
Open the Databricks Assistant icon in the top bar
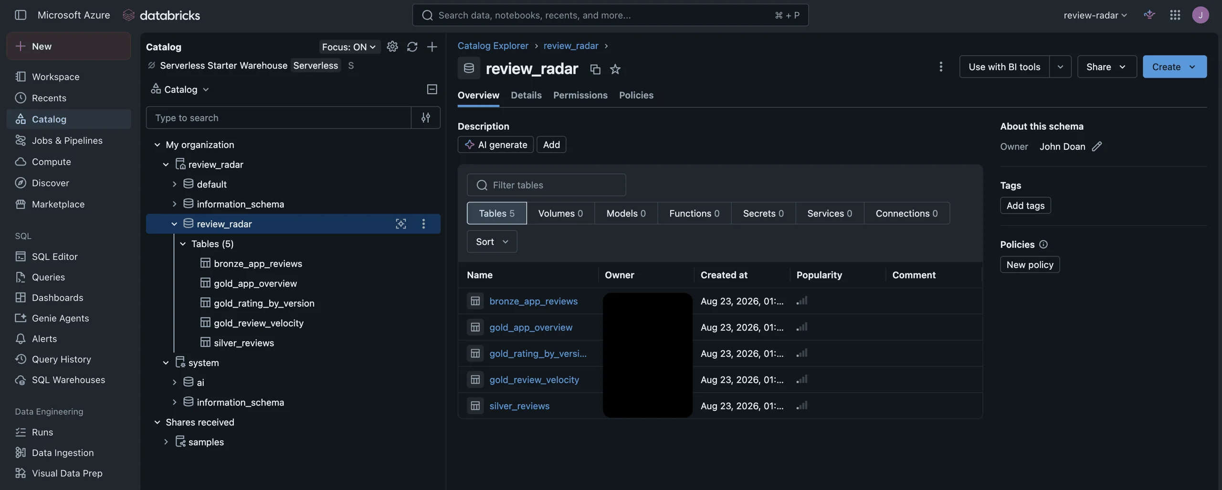tap(1149, 15)
